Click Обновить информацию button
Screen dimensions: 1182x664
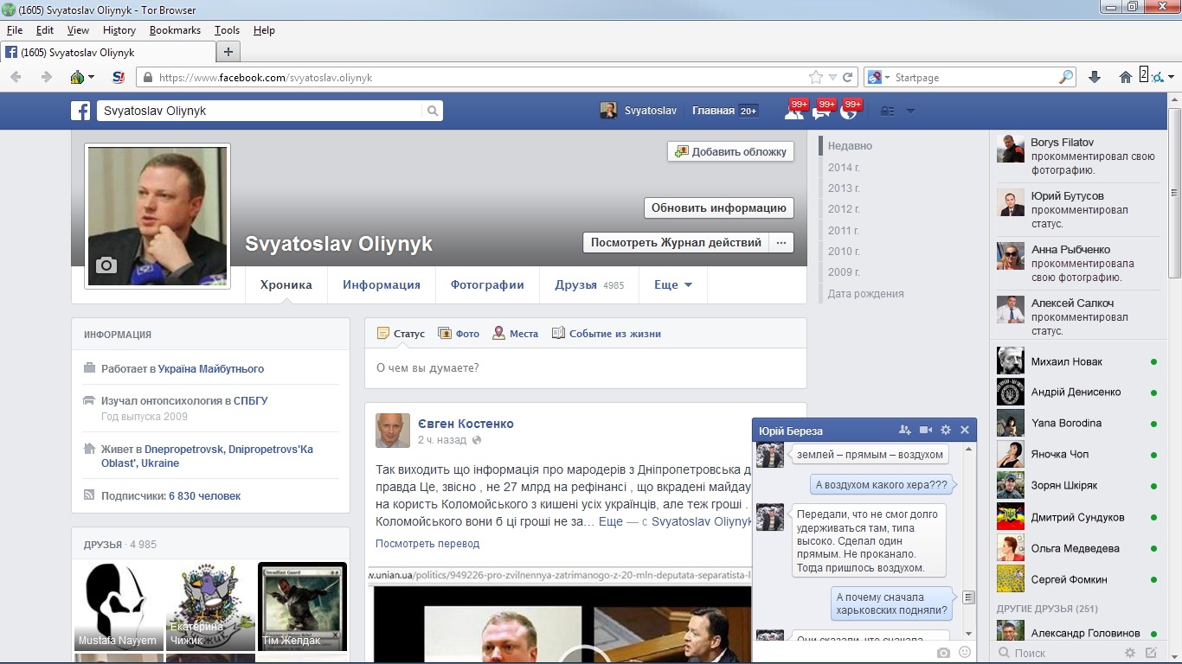pyautogui.click(x=719, y=208)
